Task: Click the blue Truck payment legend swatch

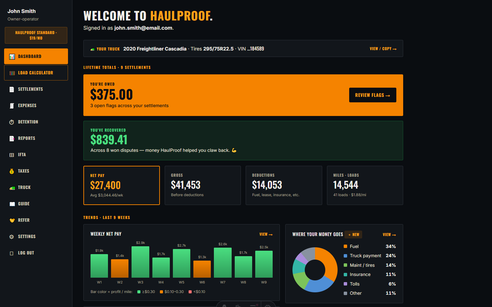Action: (x=345, y=256)
